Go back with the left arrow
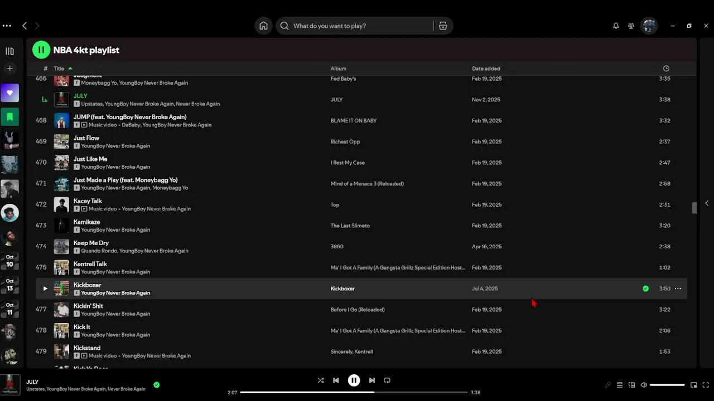 pos(25,26)
